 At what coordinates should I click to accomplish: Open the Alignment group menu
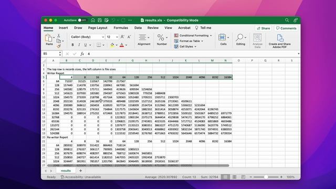click(144, 40)
